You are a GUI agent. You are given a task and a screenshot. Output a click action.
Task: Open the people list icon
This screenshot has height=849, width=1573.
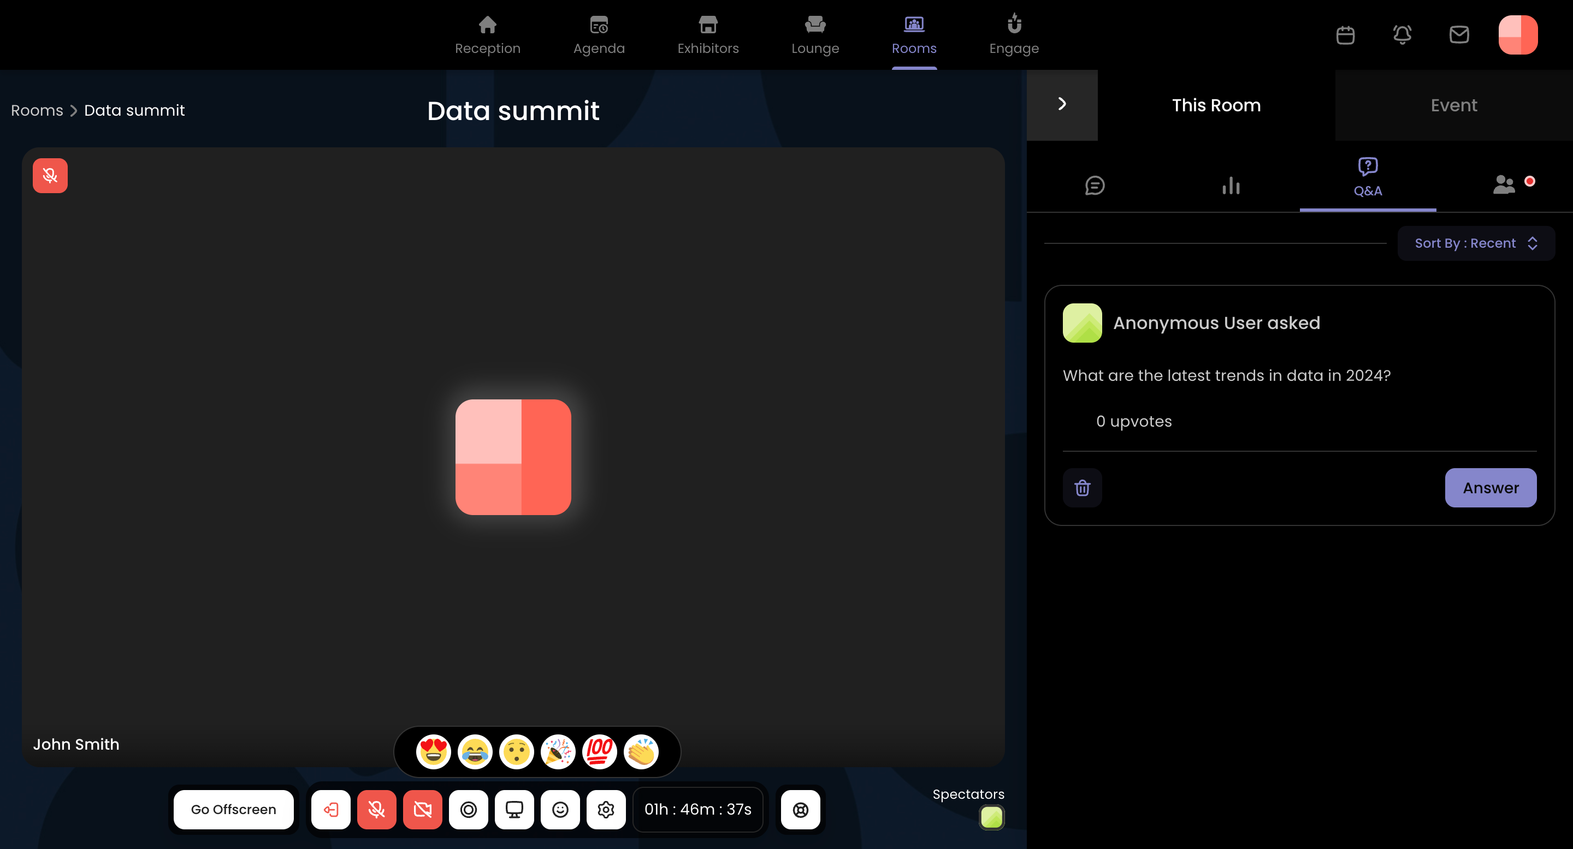point(1504,184)
